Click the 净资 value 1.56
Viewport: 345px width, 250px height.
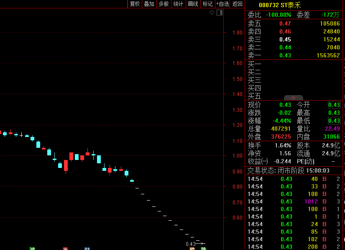[285, 153]
